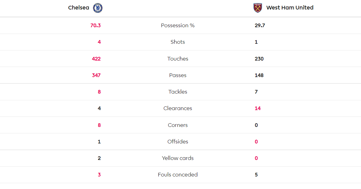
Task: Click the Passes row label
Action: click(x=178, y=75)
